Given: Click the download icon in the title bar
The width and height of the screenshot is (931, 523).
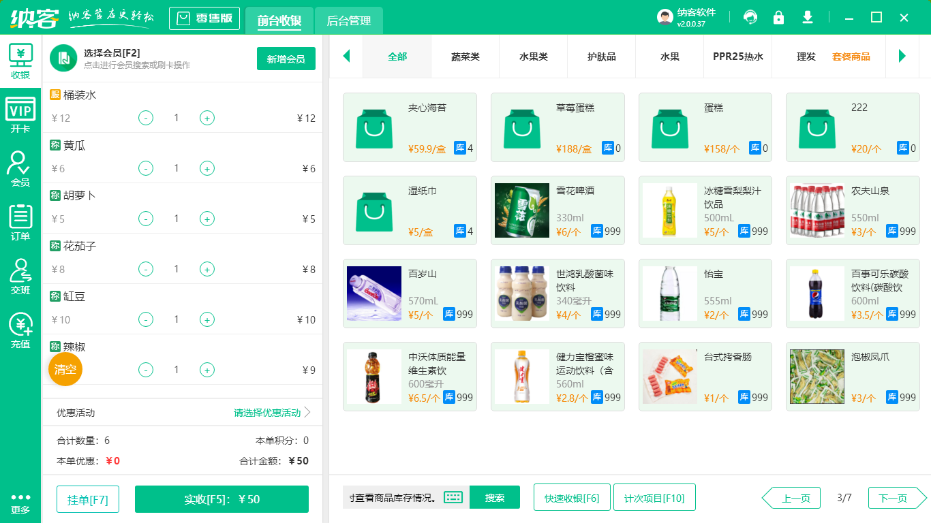Looking at the screenshot, I should (807, 17).
